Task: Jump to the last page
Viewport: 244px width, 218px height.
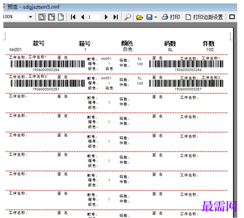Action: pos(116,17)
